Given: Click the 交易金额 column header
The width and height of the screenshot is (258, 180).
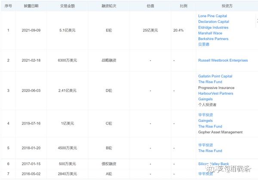Looking at the screenshot, I should tap(68, 6).
